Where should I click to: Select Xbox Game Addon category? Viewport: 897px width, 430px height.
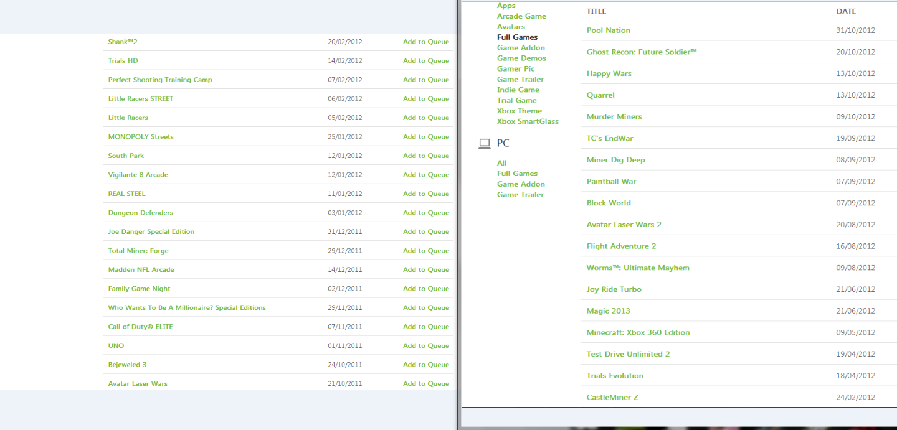point(521,48)
